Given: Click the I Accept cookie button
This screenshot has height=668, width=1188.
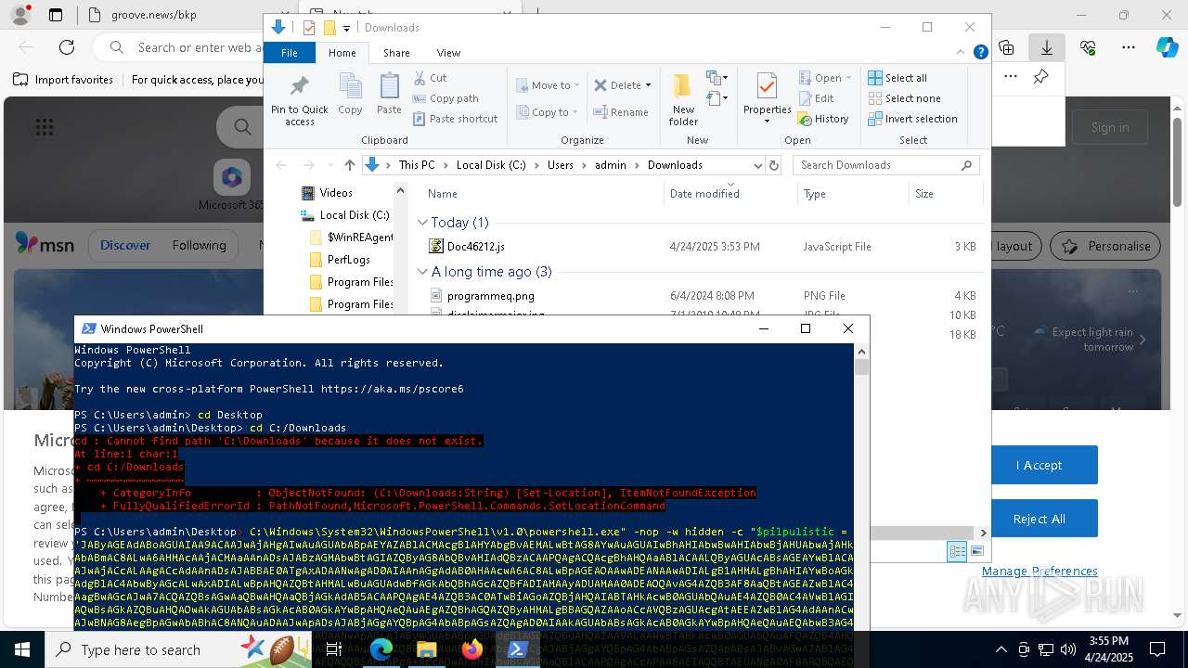Looking at the screenshot, I should coord(1039,465).
